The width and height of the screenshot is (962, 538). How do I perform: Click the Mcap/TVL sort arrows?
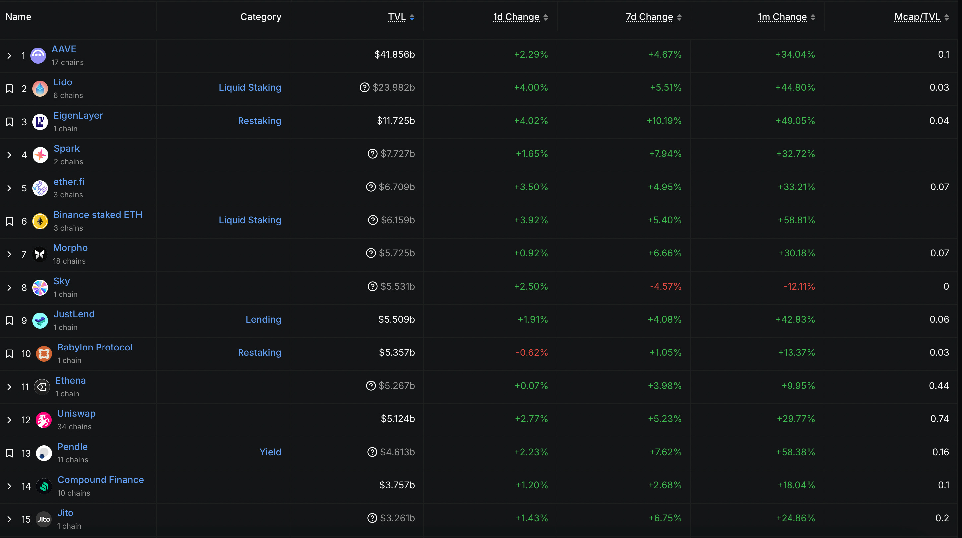coord(946,17)
